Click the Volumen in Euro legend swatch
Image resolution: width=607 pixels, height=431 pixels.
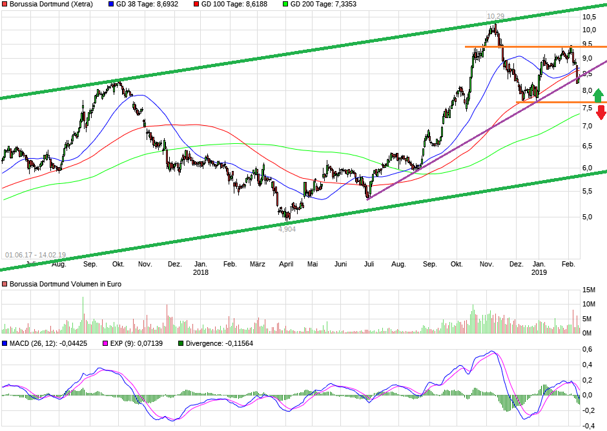(5, 284)
